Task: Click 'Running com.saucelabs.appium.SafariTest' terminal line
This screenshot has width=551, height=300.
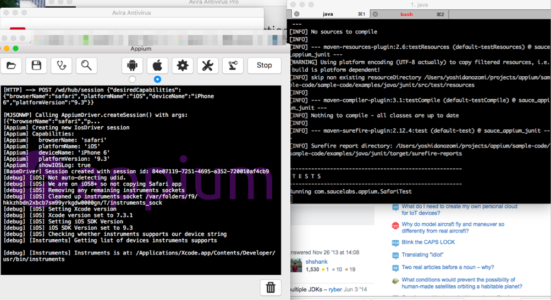Action: pos(351,192)
